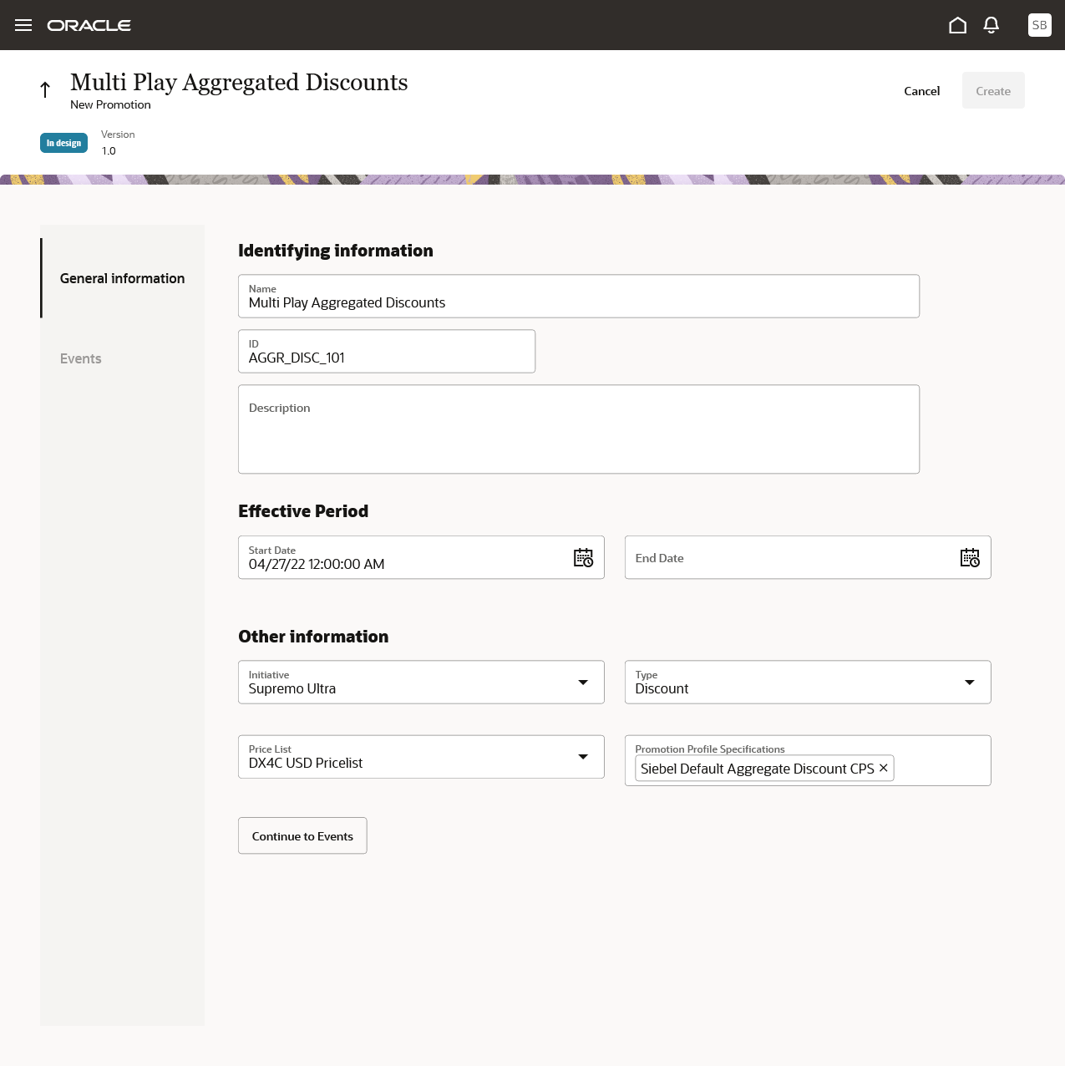Open the Type dropdown showing Discount

pos(970,682)
